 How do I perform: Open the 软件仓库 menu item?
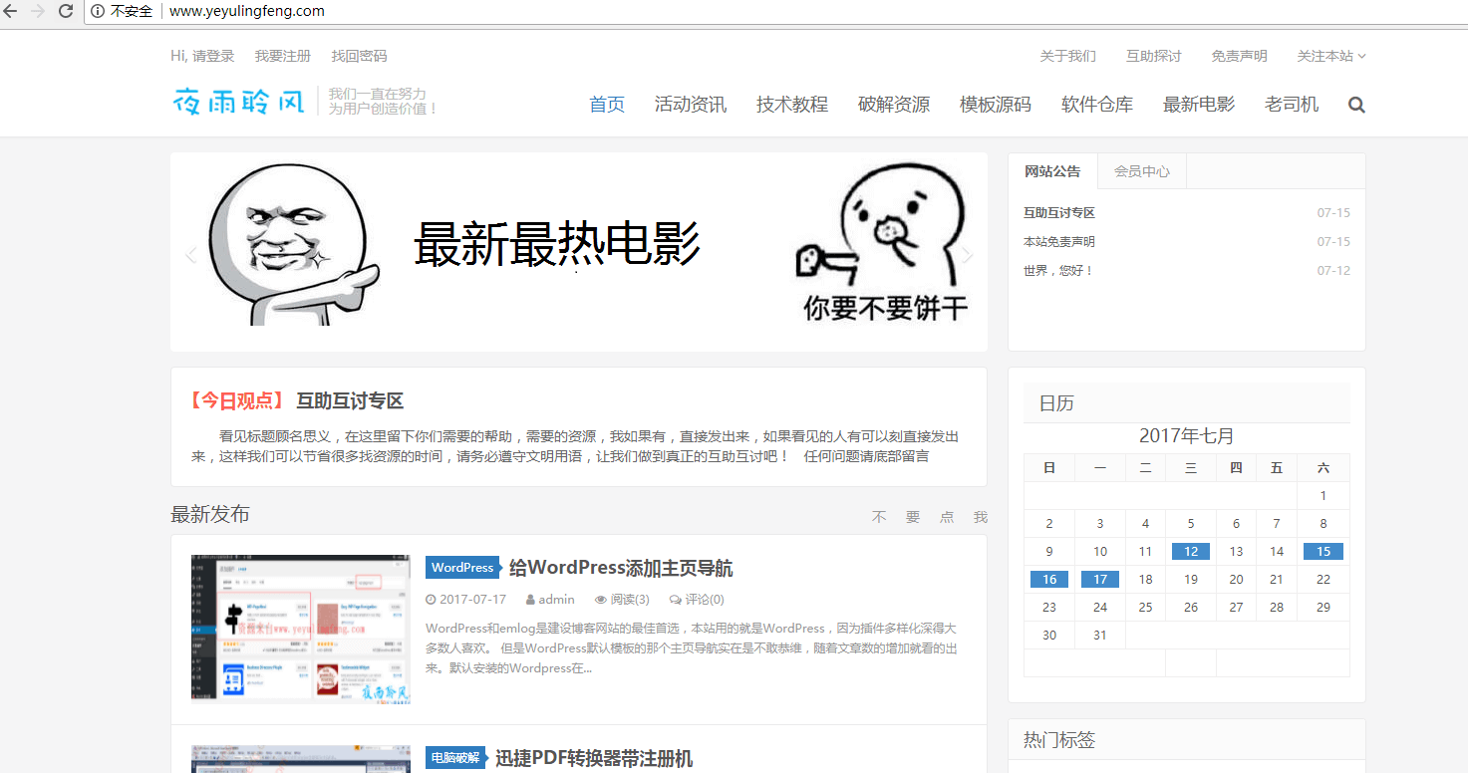click(1097, 105)
